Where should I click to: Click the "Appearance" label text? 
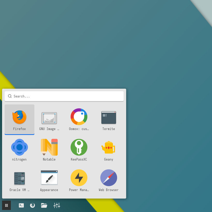click(49, 190)
